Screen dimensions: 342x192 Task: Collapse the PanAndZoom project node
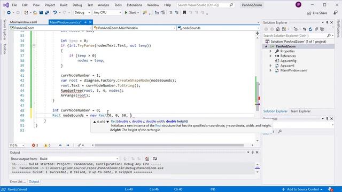tap(266, 46)
